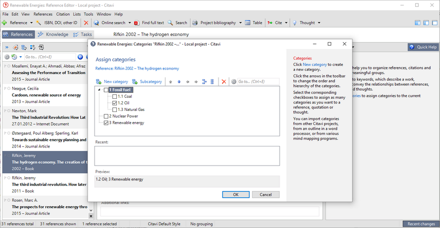Click the import arrow icon in reference list toolbar
The width and height of the screenshot is (440, 228).
tap(41, 47)
